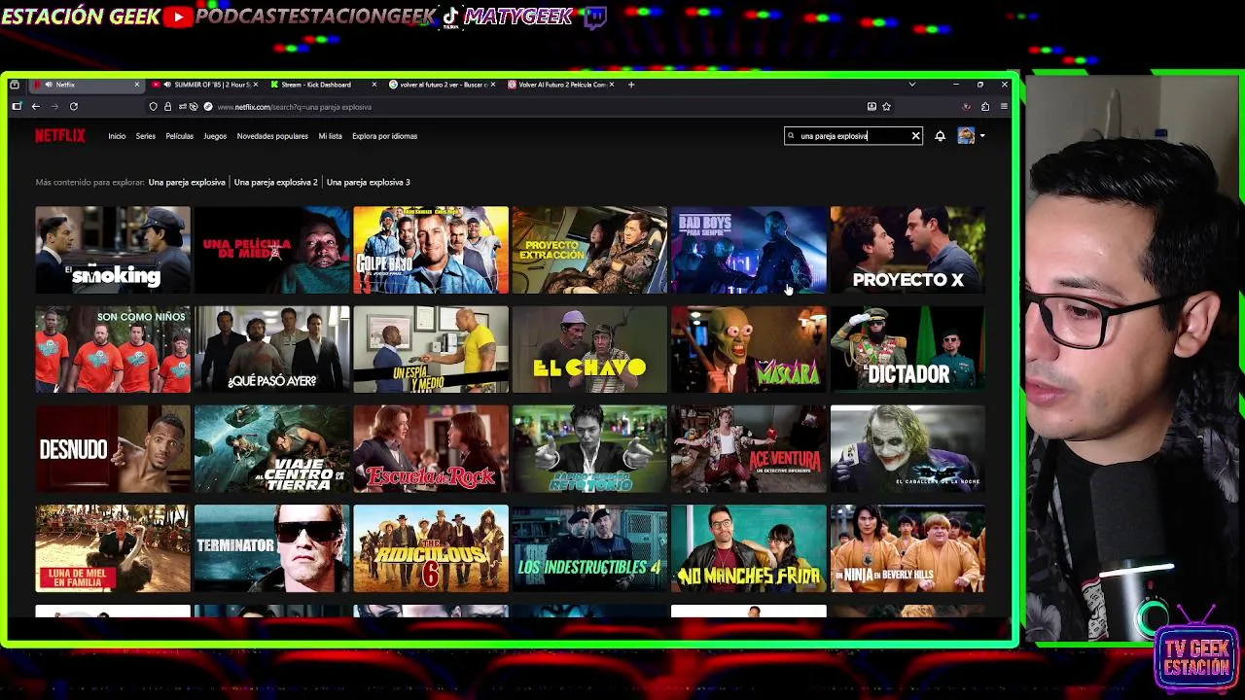The image size is (1245, 700).
Task: Open the Series section
Action: point(146,136)
